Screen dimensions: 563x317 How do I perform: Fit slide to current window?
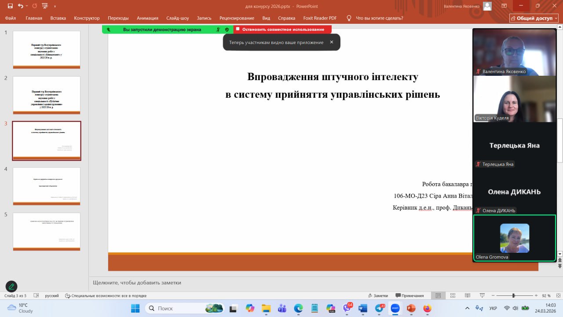(x=557, y=295)
